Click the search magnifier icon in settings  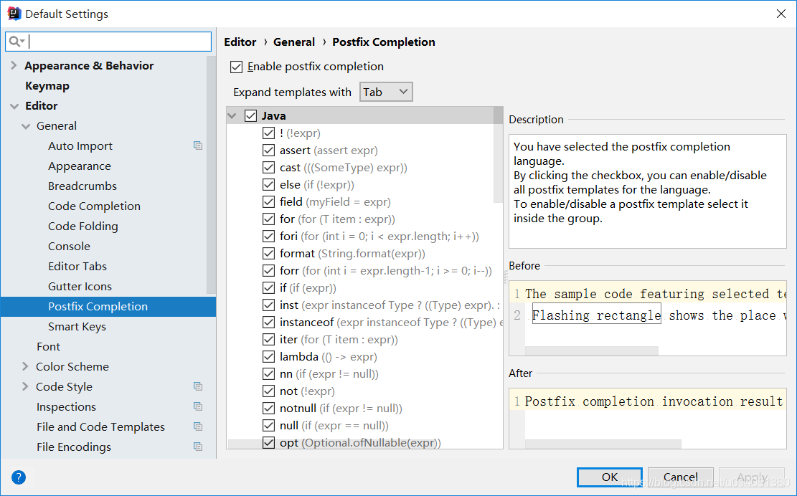tap(16, 42)
